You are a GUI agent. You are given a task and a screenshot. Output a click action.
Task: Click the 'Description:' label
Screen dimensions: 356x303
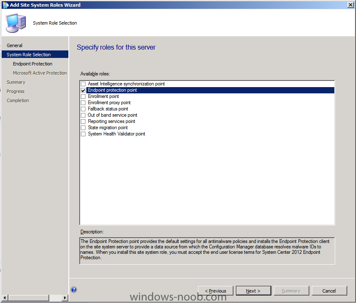click(92, 232)
